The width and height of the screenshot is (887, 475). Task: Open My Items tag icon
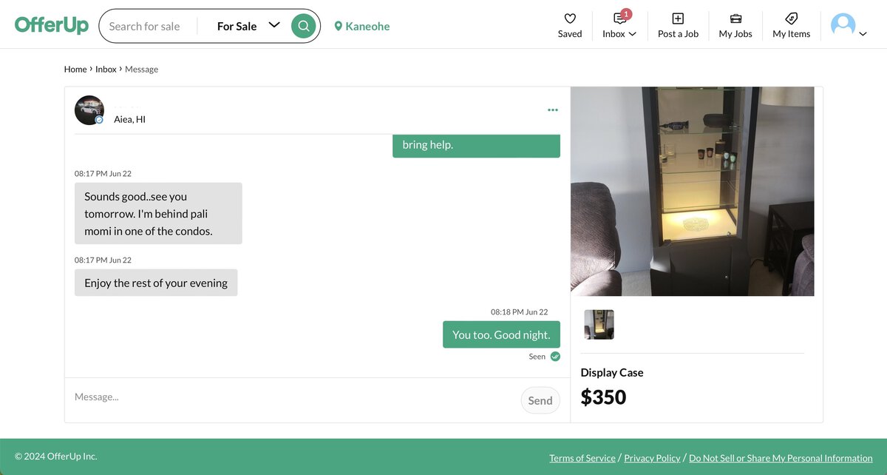[791, 19]
